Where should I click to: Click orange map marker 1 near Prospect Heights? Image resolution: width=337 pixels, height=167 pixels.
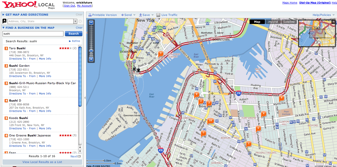coord(249,144)
